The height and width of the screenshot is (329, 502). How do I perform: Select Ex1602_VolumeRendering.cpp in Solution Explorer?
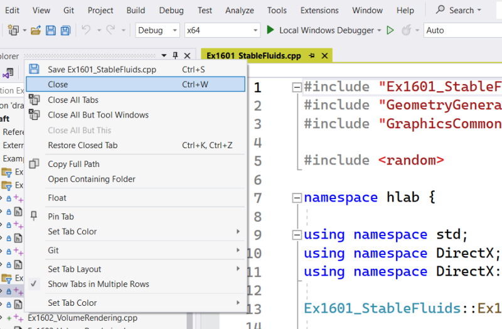(x=82, y=318)
